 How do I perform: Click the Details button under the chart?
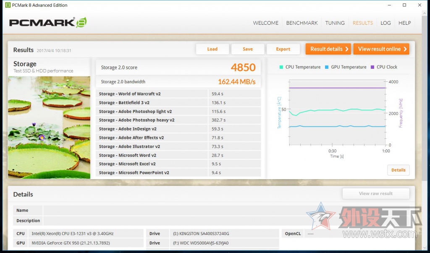coord(398,170)
